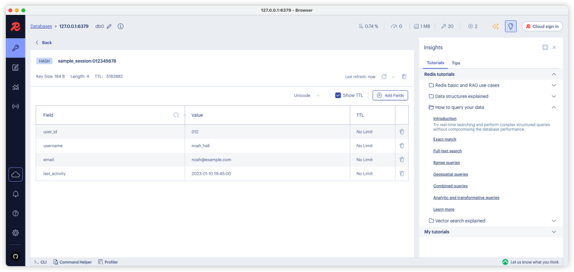Open the Profiler panel
The height and width of the screenshot is (272, 574).
(x=108, y=262)
